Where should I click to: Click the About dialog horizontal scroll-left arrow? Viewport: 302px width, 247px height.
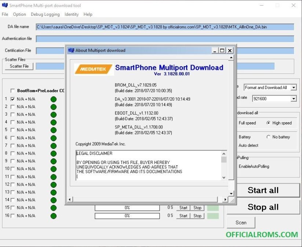click(x=70, y=199)
